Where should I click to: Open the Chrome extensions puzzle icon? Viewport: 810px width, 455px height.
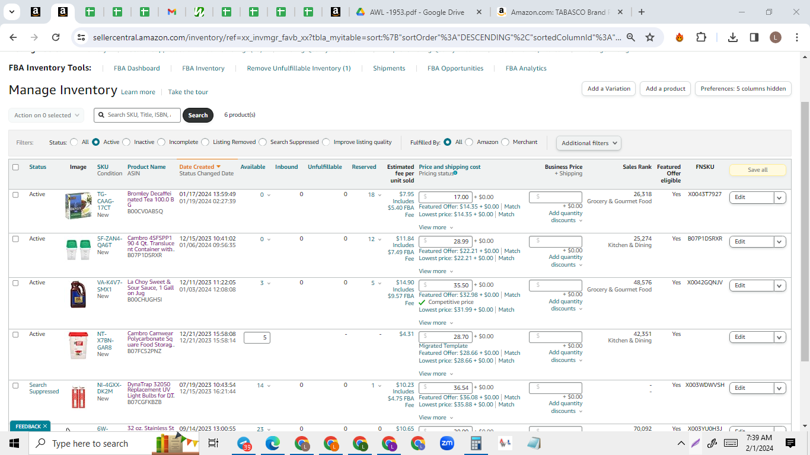click(701, 37)
